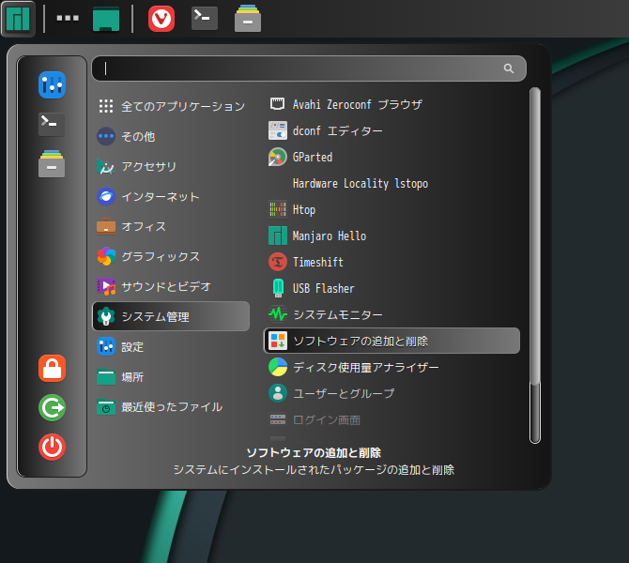This screenshot has height=563, width=629.
Task: Click the red power-off icon
Action: pos(53,447)
